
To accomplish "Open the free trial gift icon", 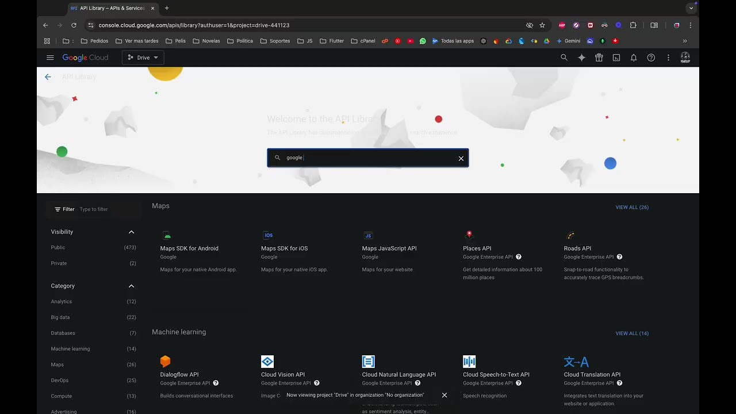I will tap(599, 57).
